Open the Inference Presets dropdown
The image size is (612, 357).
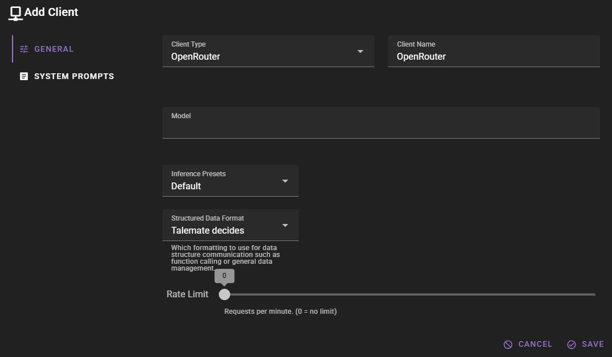[230, 181]
